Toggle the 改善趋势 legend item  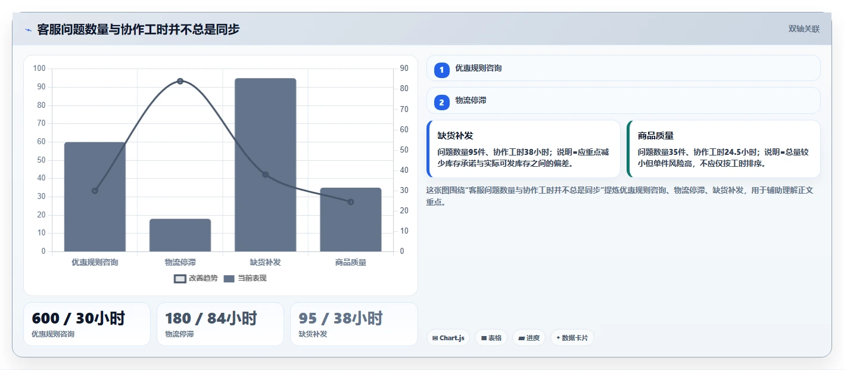(x=196, y=278)
